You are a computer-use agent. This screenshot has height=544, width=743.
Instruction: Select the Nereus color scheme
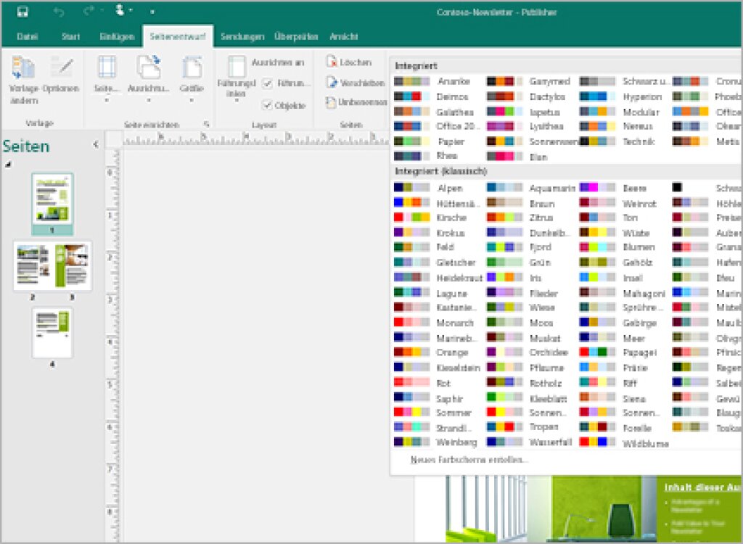(616, 126)
